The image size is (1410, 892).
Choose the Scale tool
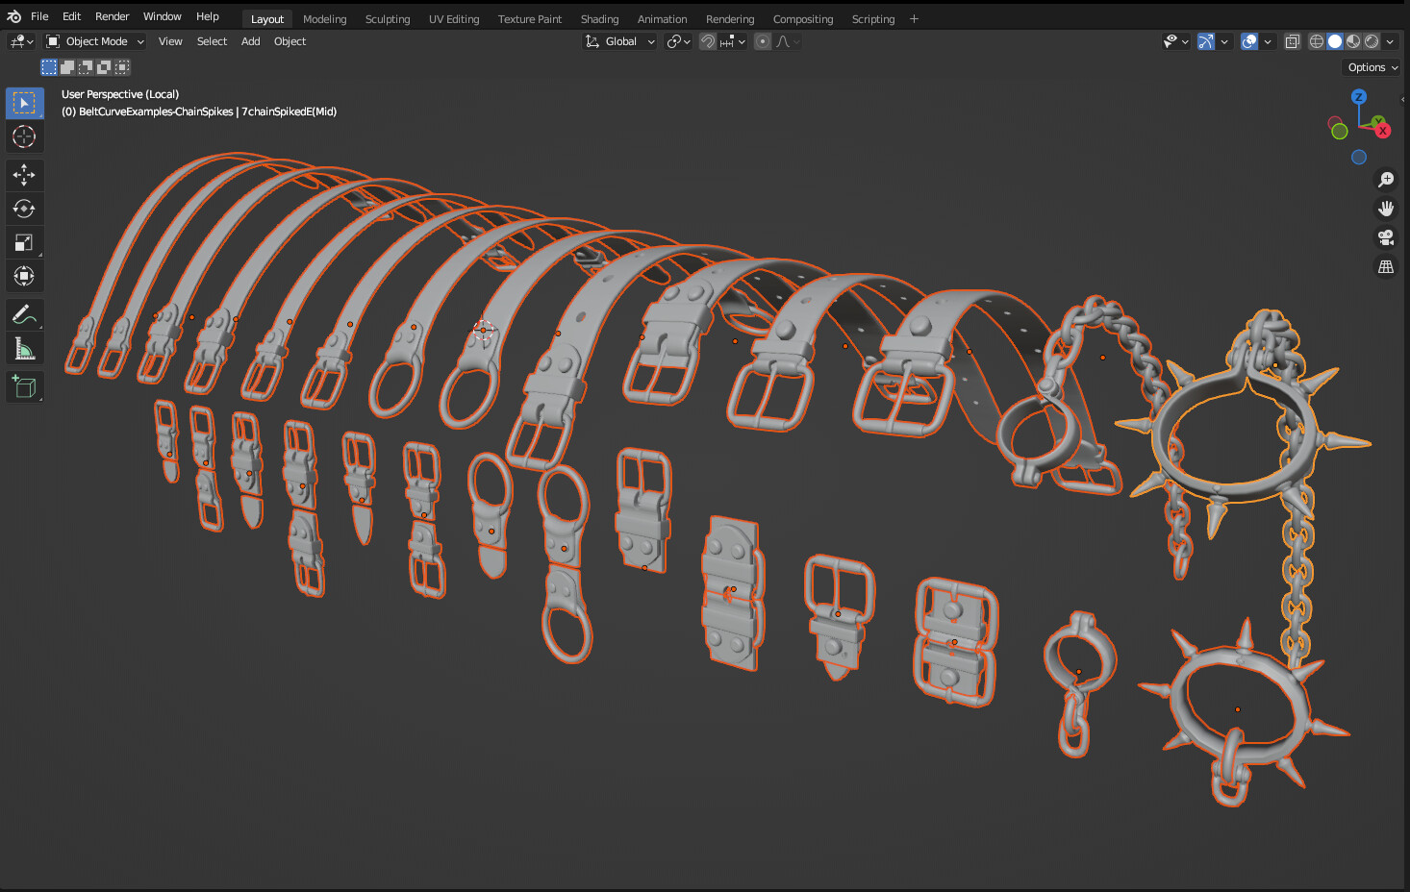click(x=25, y=242)
